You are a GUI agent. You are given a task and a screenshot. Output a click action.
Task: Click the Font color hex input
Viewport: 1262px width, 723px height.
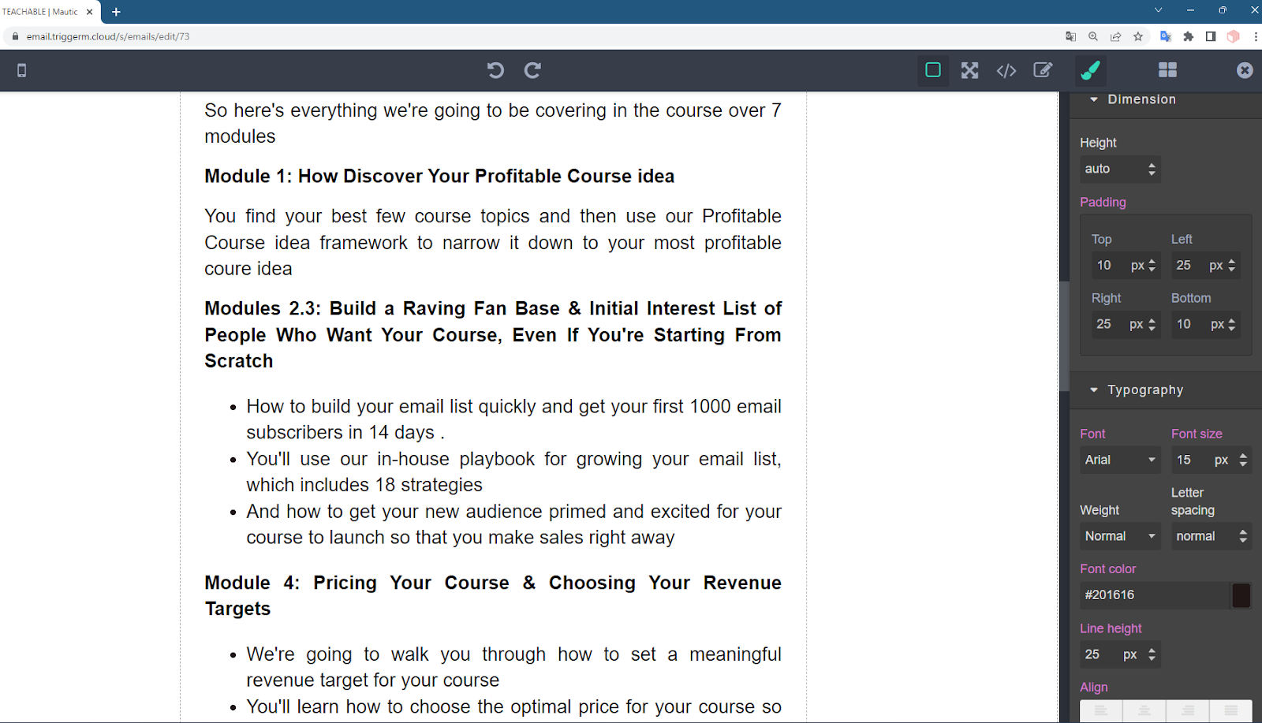(1155, 595)
